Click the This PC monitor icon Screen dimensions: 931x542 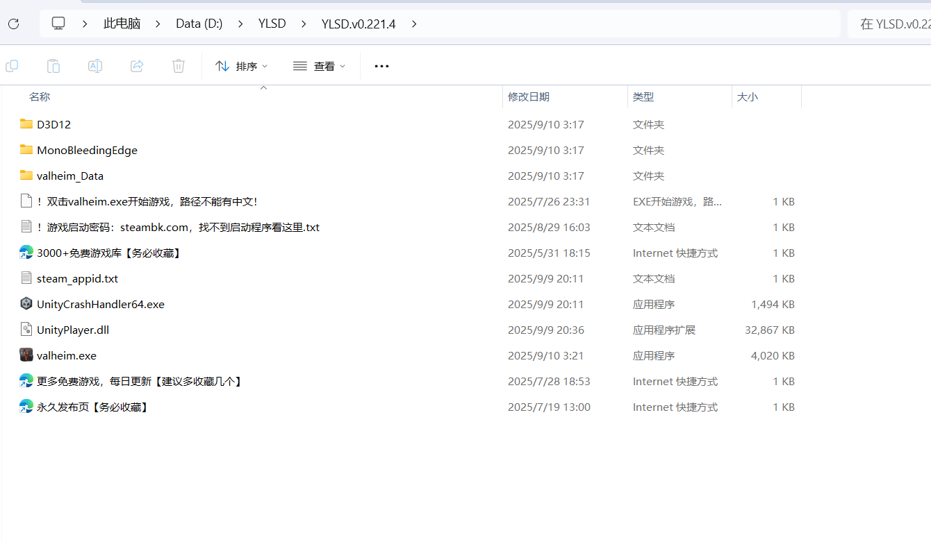(58, 24)
